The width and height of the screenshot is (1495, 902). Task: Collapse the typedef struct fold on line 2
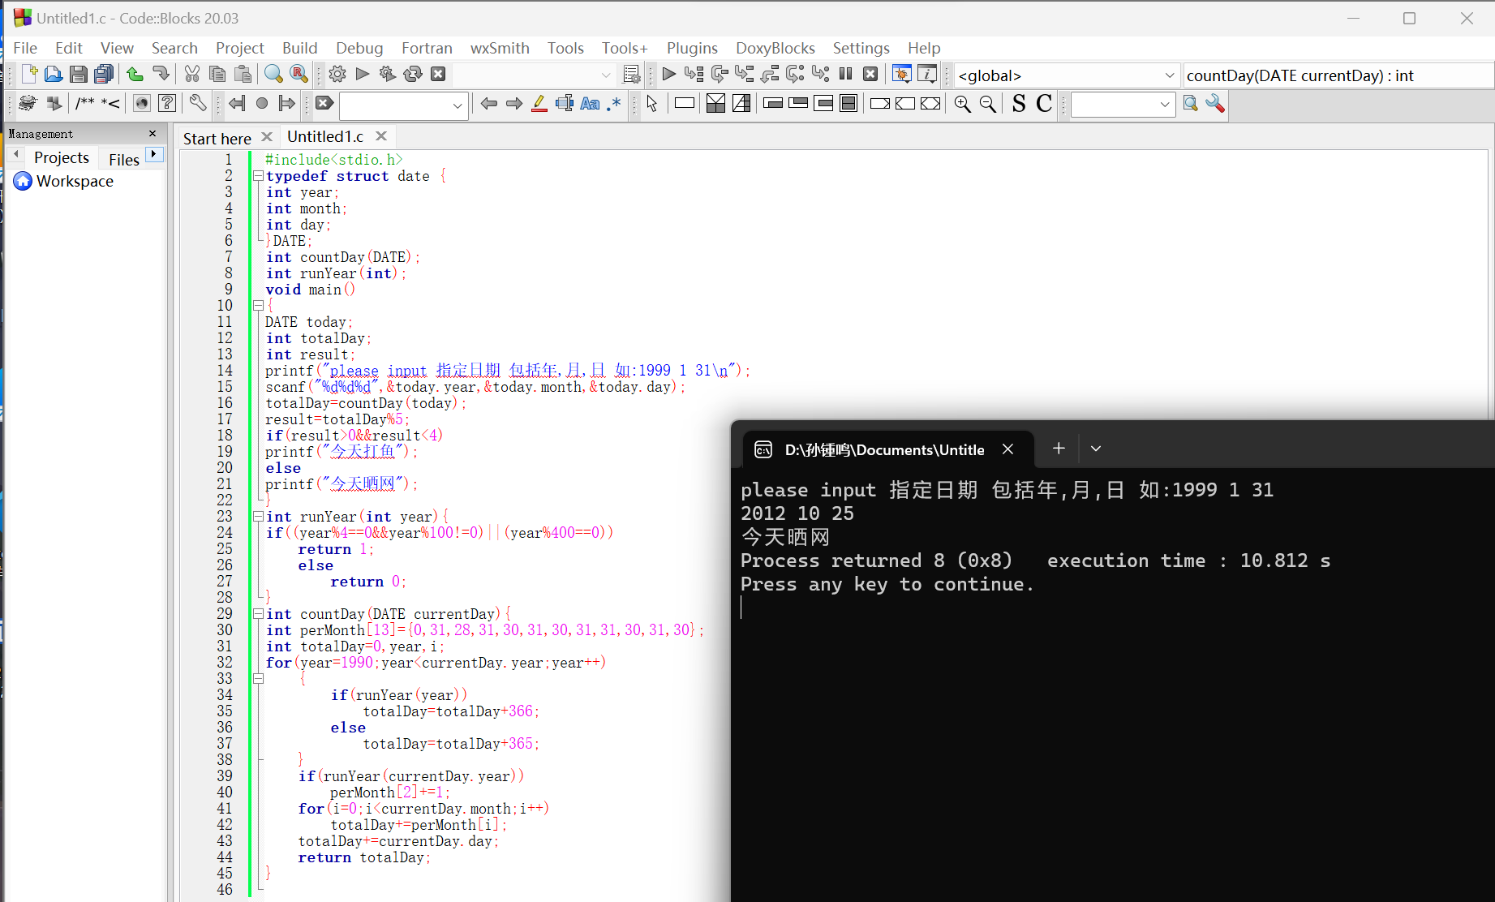[258, 176]
